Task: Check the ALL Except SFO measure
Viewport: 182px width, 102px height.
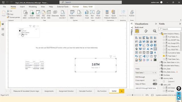Action: 164,43
